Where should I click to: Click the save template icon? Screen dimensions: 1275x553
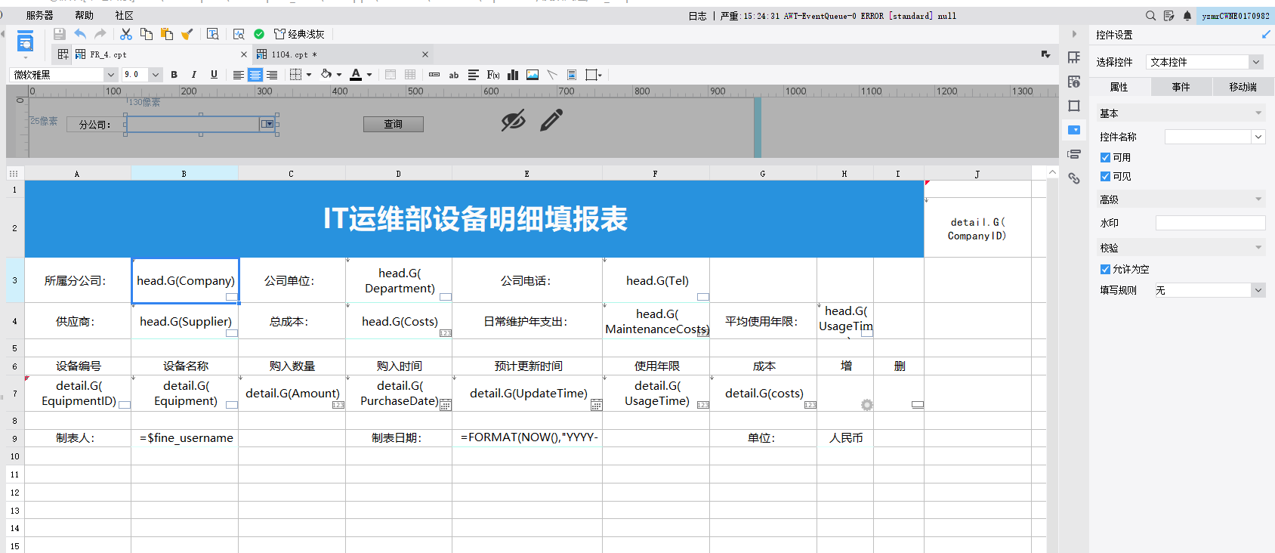(x=59, y=34)
